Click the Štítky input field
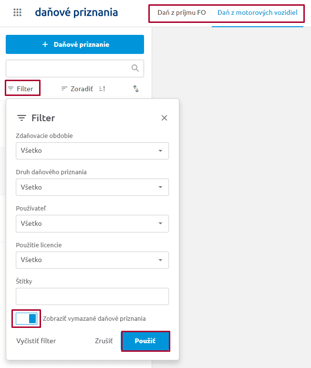The height and width of the screenshot is (368, 311). tap(92, 296)
